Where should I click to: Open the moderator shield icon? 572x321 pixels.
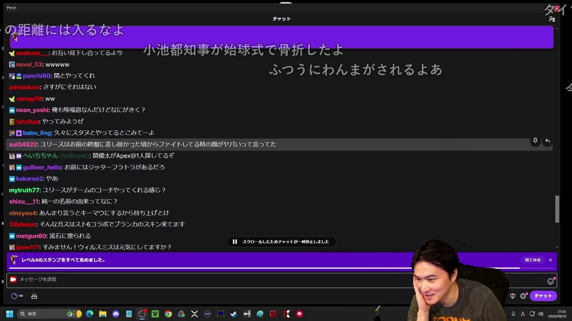click(513, 296)
